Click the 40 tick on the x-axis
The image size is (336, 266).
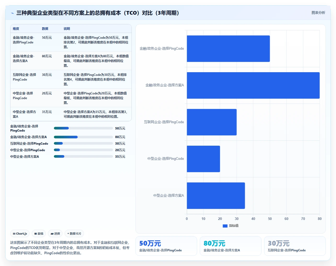(253, 219)
